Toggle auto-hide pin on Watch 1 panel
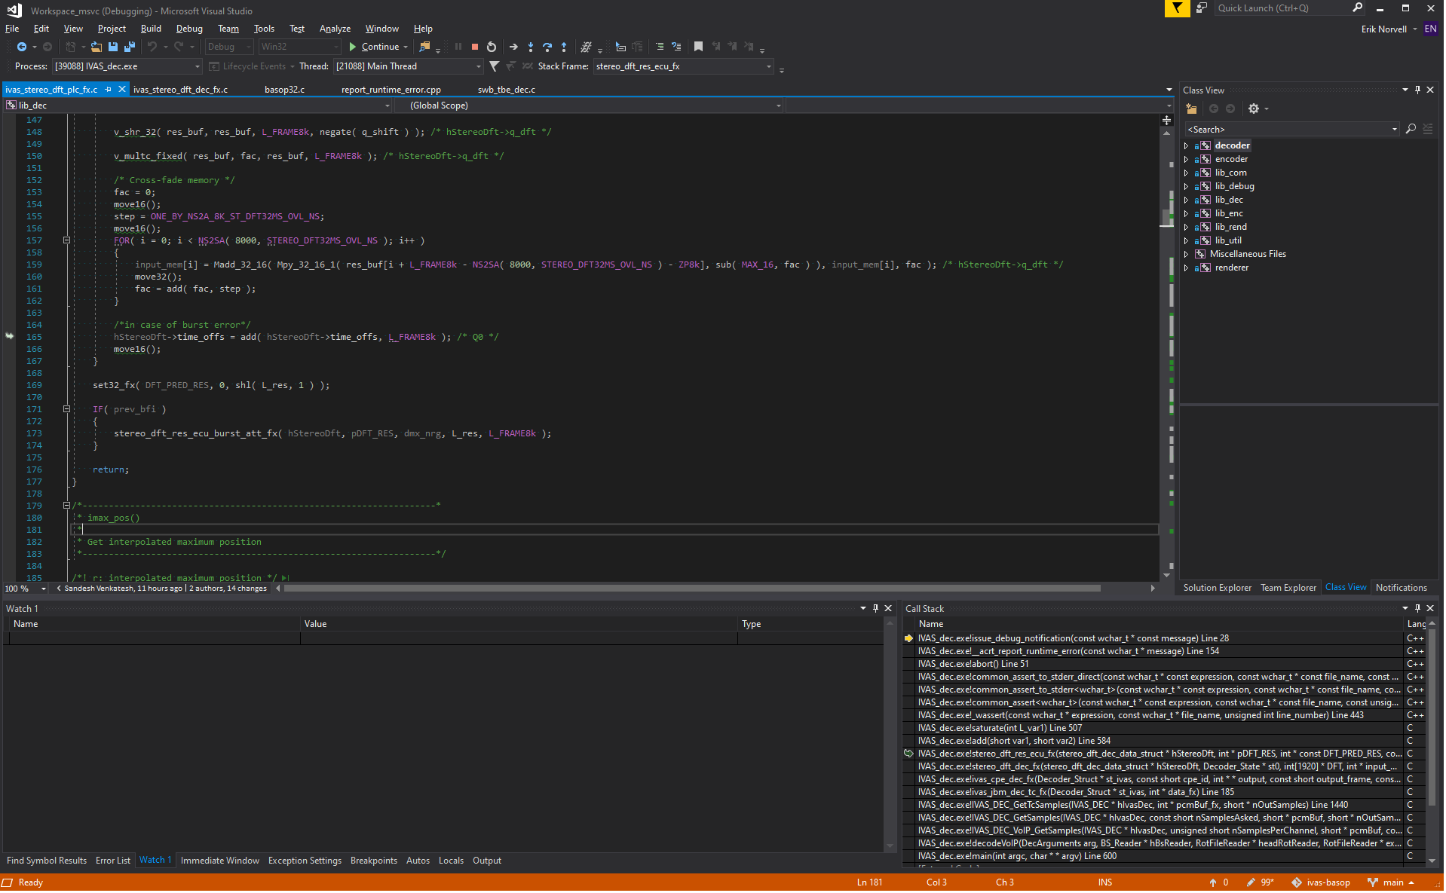This screenshot has height=893, width=1446. [875, 608]
